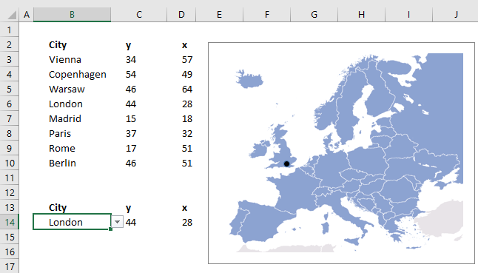Select row 13 header
Viewport: 478px width, 273px height.
click(10, 207)
